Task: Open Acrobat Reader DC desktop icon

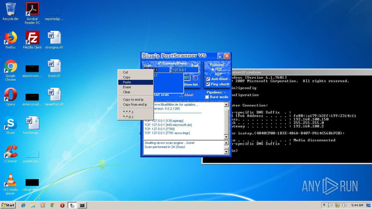Action: click(32, 13)
